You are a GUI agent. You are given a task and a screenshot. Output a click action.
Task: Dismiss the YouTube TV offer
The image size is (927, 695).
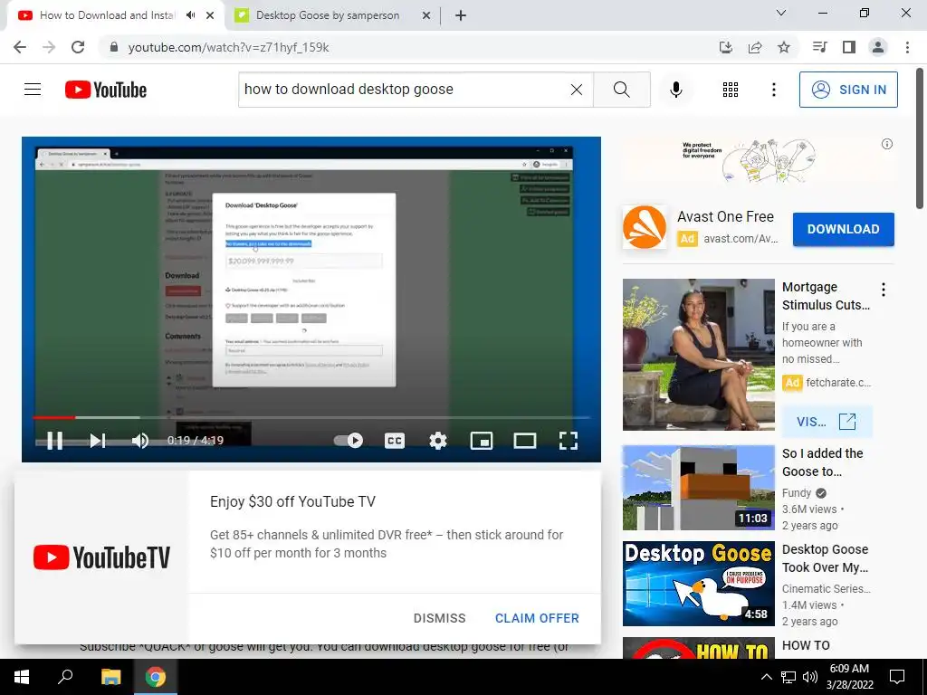[x=439, y=618]
